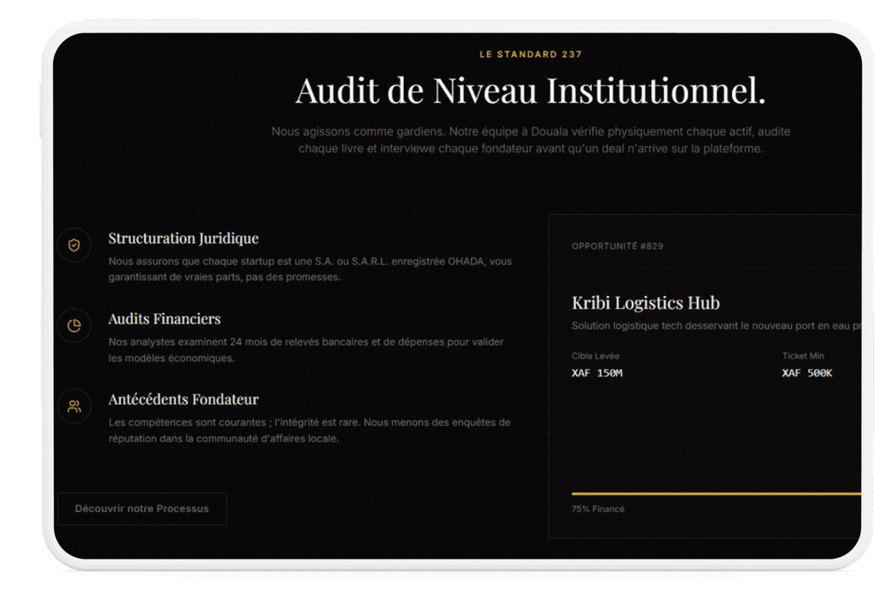
Task: Click the XAF 150M target amount
Action: tap(596, 373)
